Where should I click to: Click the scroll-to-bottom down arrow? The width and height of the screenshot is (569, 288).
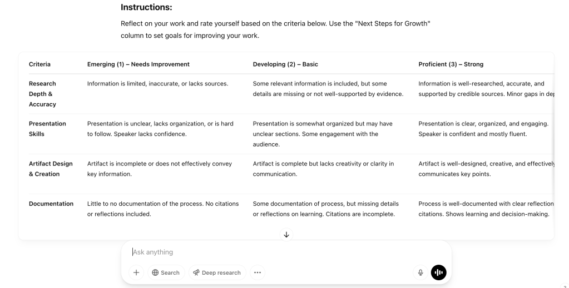coord(286,235)
